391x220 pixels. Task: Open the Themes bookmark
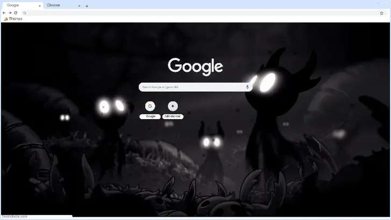click(13, 19)
